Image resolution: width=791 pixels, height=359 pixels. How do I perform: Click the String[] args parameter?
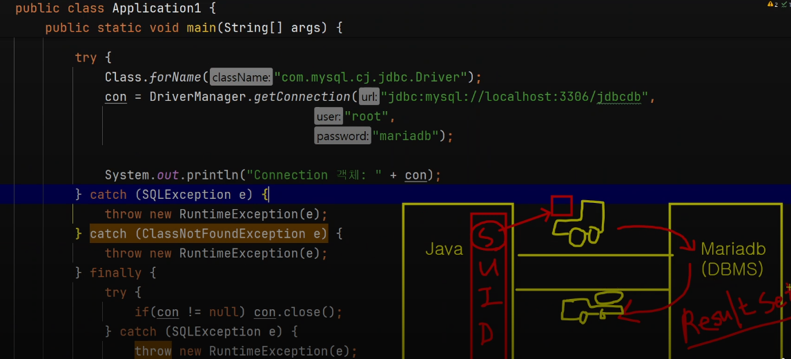click(x=272, y=27)
